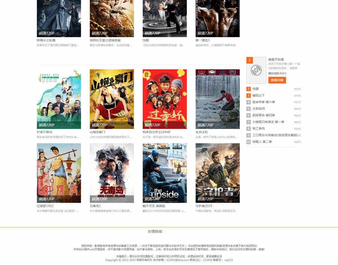Click the 山炮进豪门 title link
This screenshot has width=338, height=265.
click(97, 132)
